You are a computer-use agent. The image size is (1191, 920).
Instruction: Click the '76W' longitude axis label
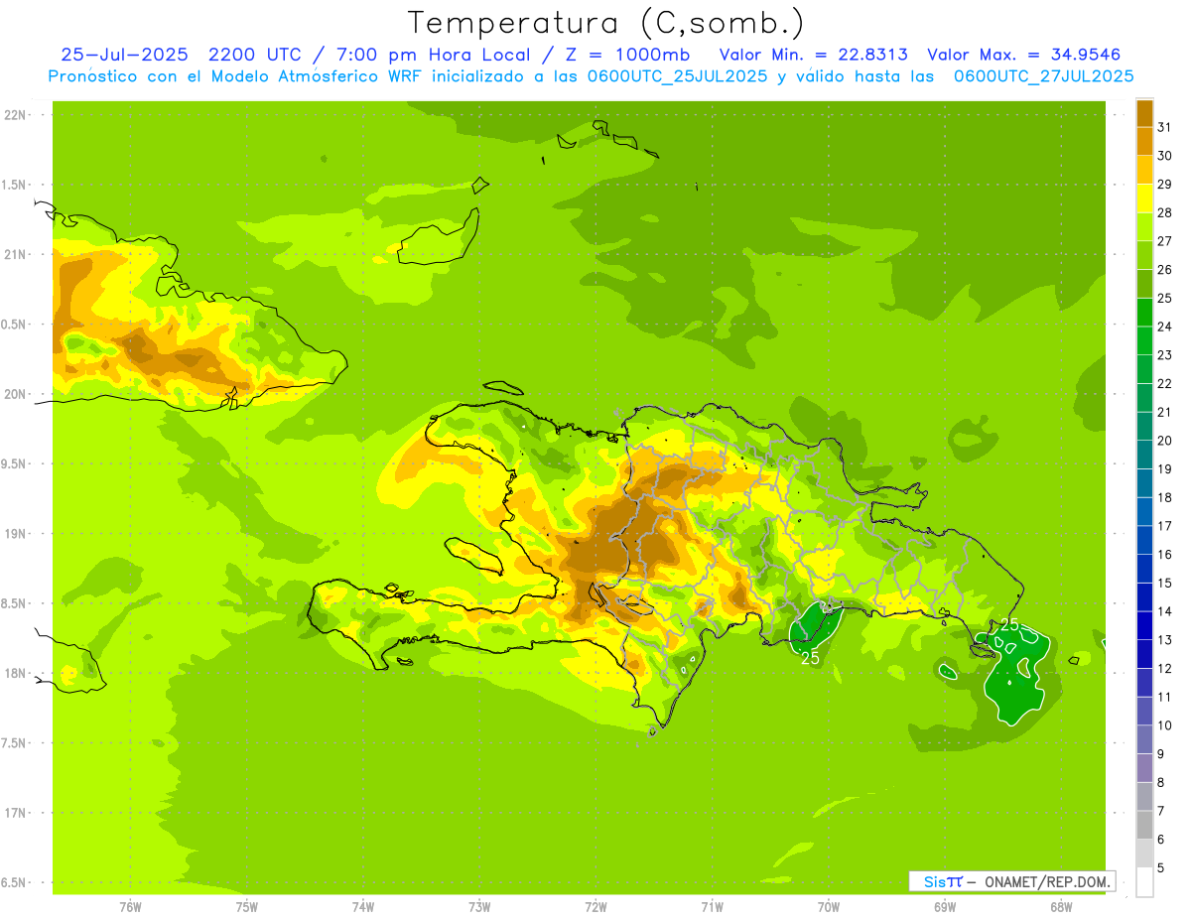[x=130, y=907]
